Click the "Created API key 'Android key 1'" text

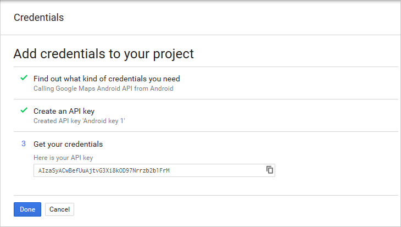[79, 121]
